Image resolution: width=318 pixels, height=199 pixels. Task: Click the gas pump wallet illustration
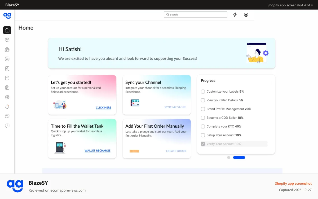[60, 148]
